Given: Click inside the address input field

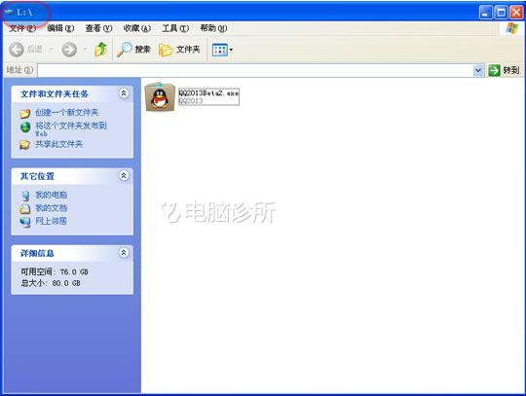Looking at the screenshot, I should [255, 71].
